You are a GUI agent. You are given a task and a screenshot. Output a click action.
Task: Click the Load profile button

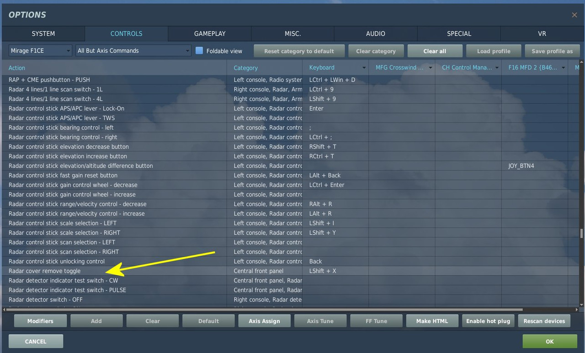[494, 51]
